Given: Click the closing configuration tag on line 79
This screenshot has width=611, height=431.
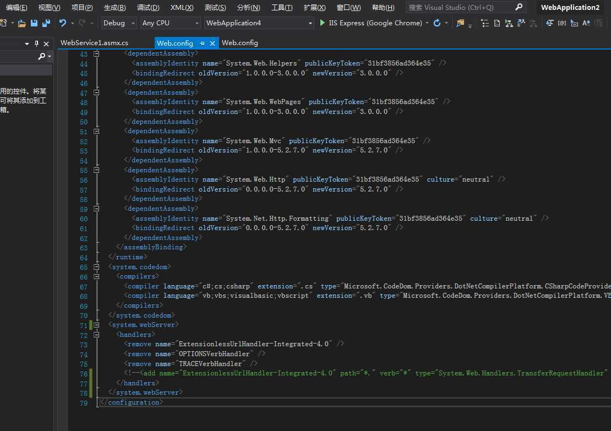Looking at the screenshot, I should click(x=132, y=402).
